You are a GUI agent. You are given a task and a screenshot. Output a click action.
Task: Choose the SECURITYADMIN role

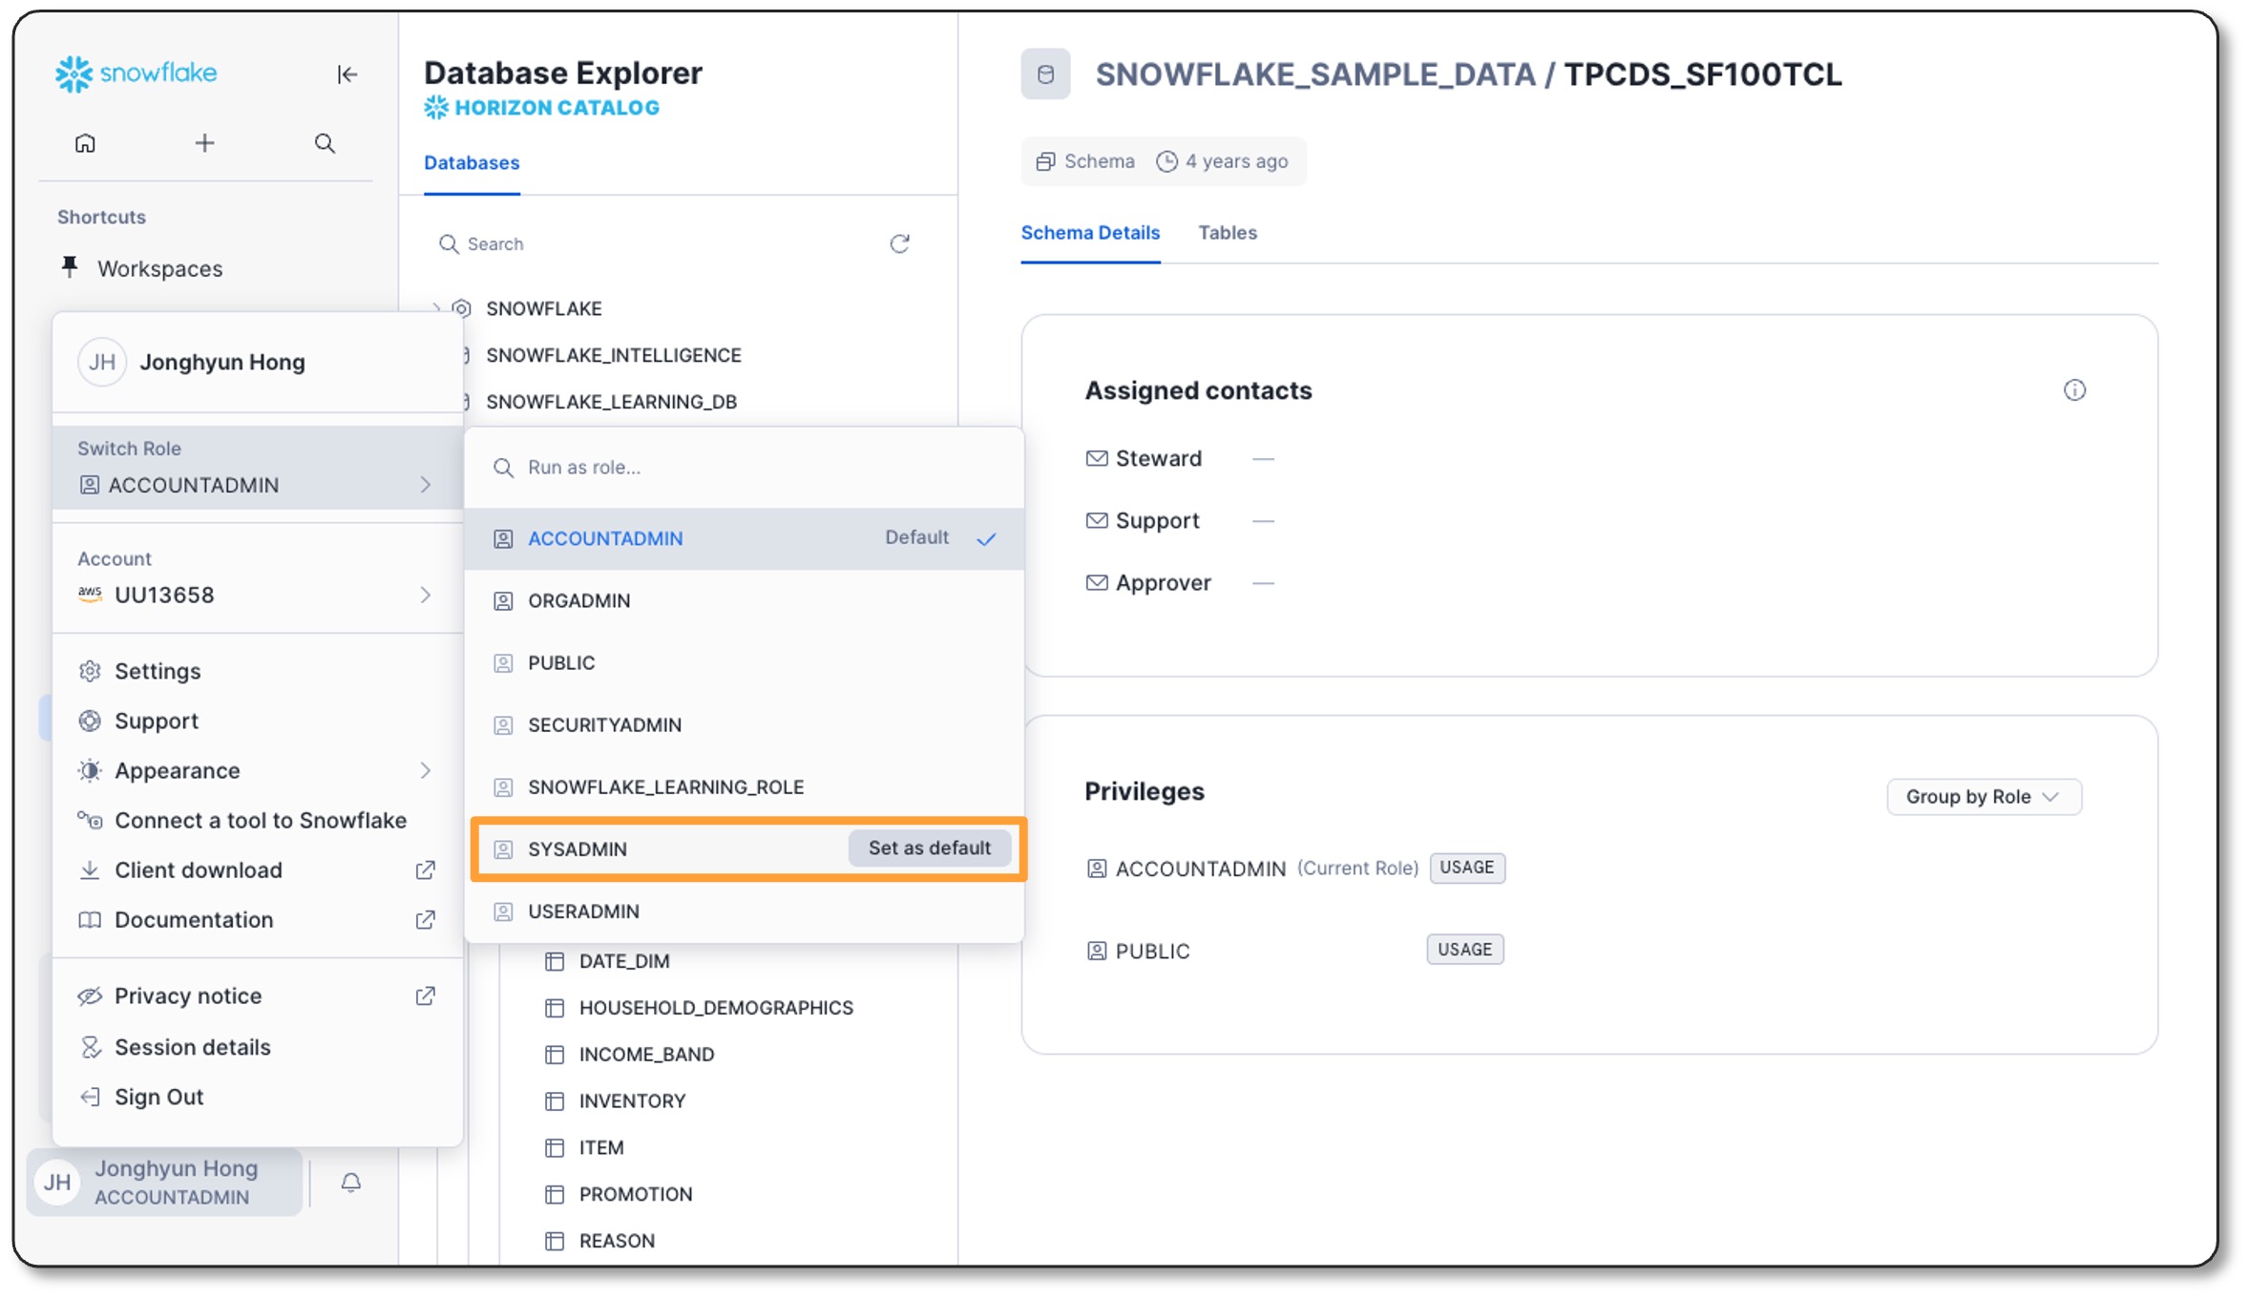[604, 724]
